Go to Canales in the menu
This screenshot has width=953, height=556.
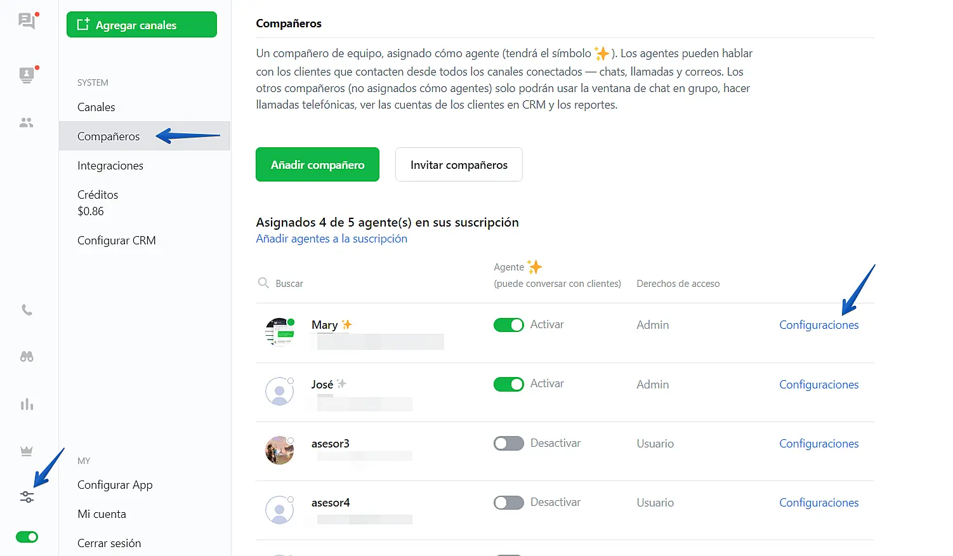click(x=96, y=107)
